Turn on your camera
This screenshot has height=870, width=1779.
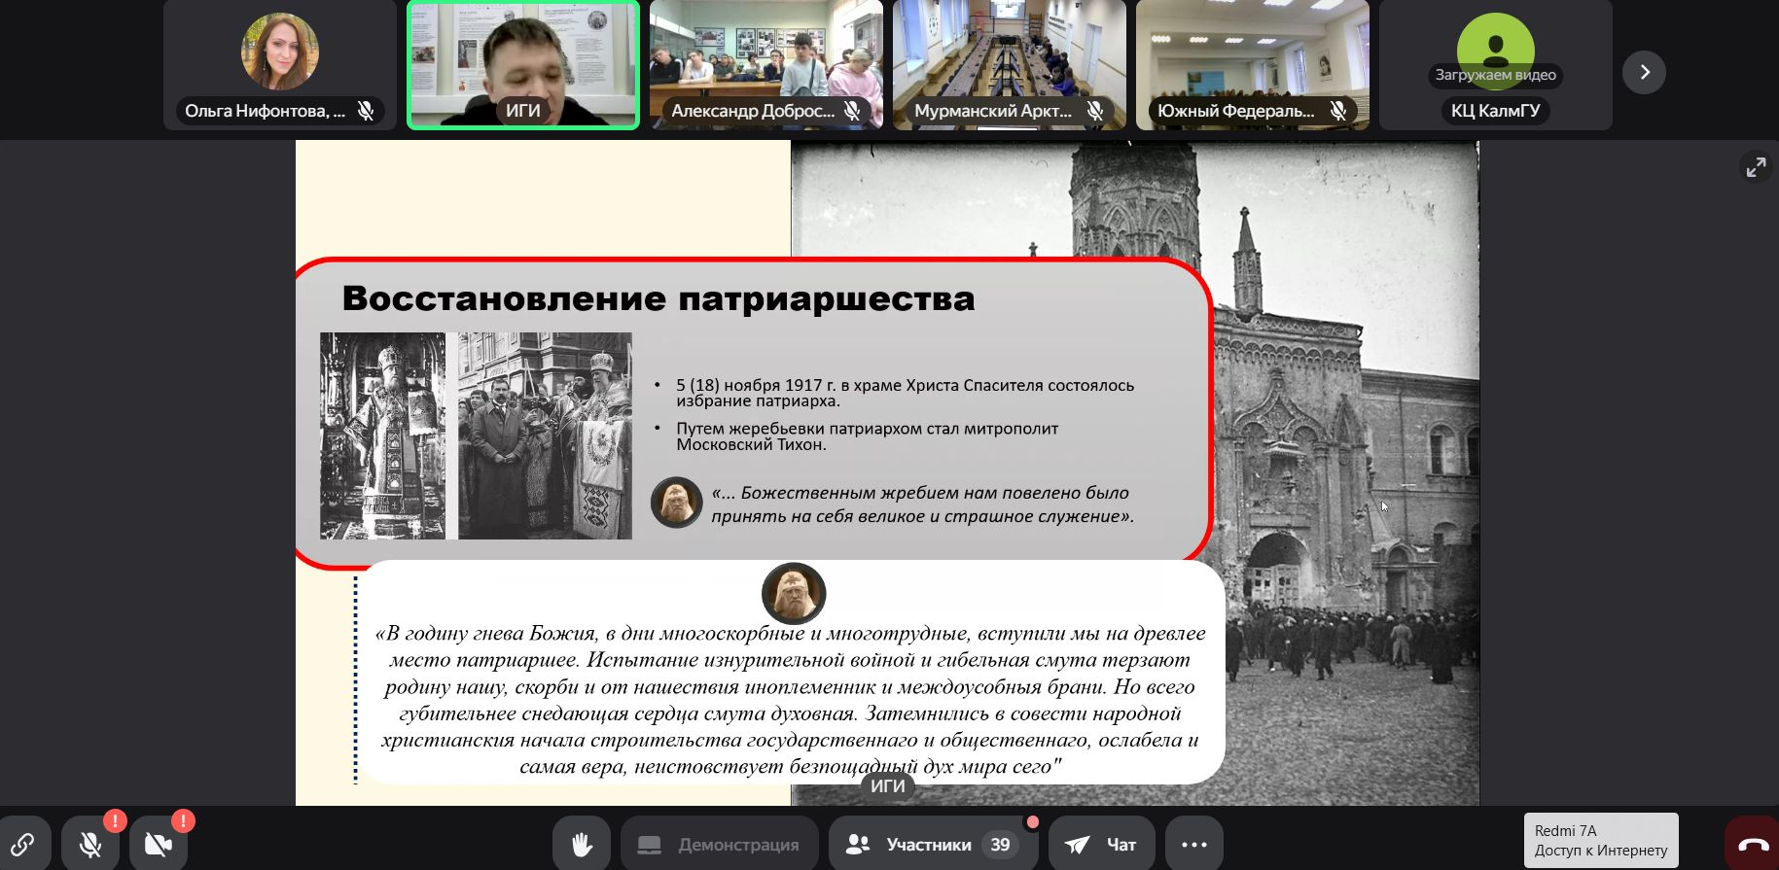coord(158,844)
